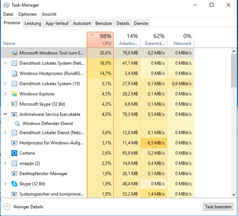Click the Hostprozess für Windows-Aufg... icon
238x216 pixels.
click(x=14, y=143)
